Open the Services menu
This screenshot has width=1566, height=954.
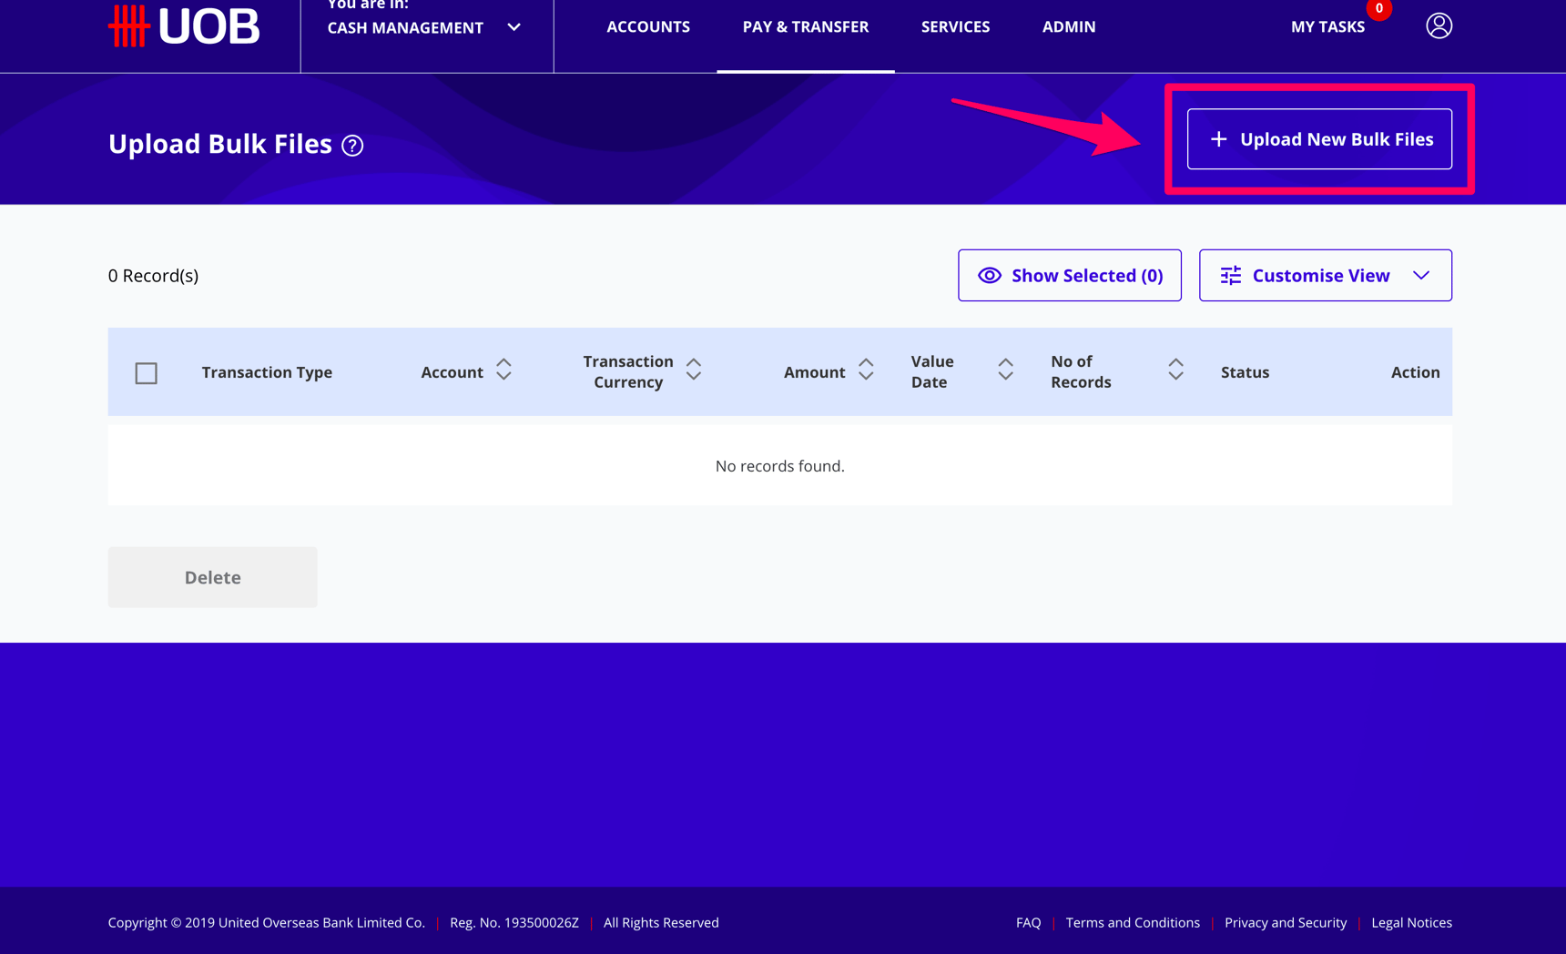coord(955,26)
